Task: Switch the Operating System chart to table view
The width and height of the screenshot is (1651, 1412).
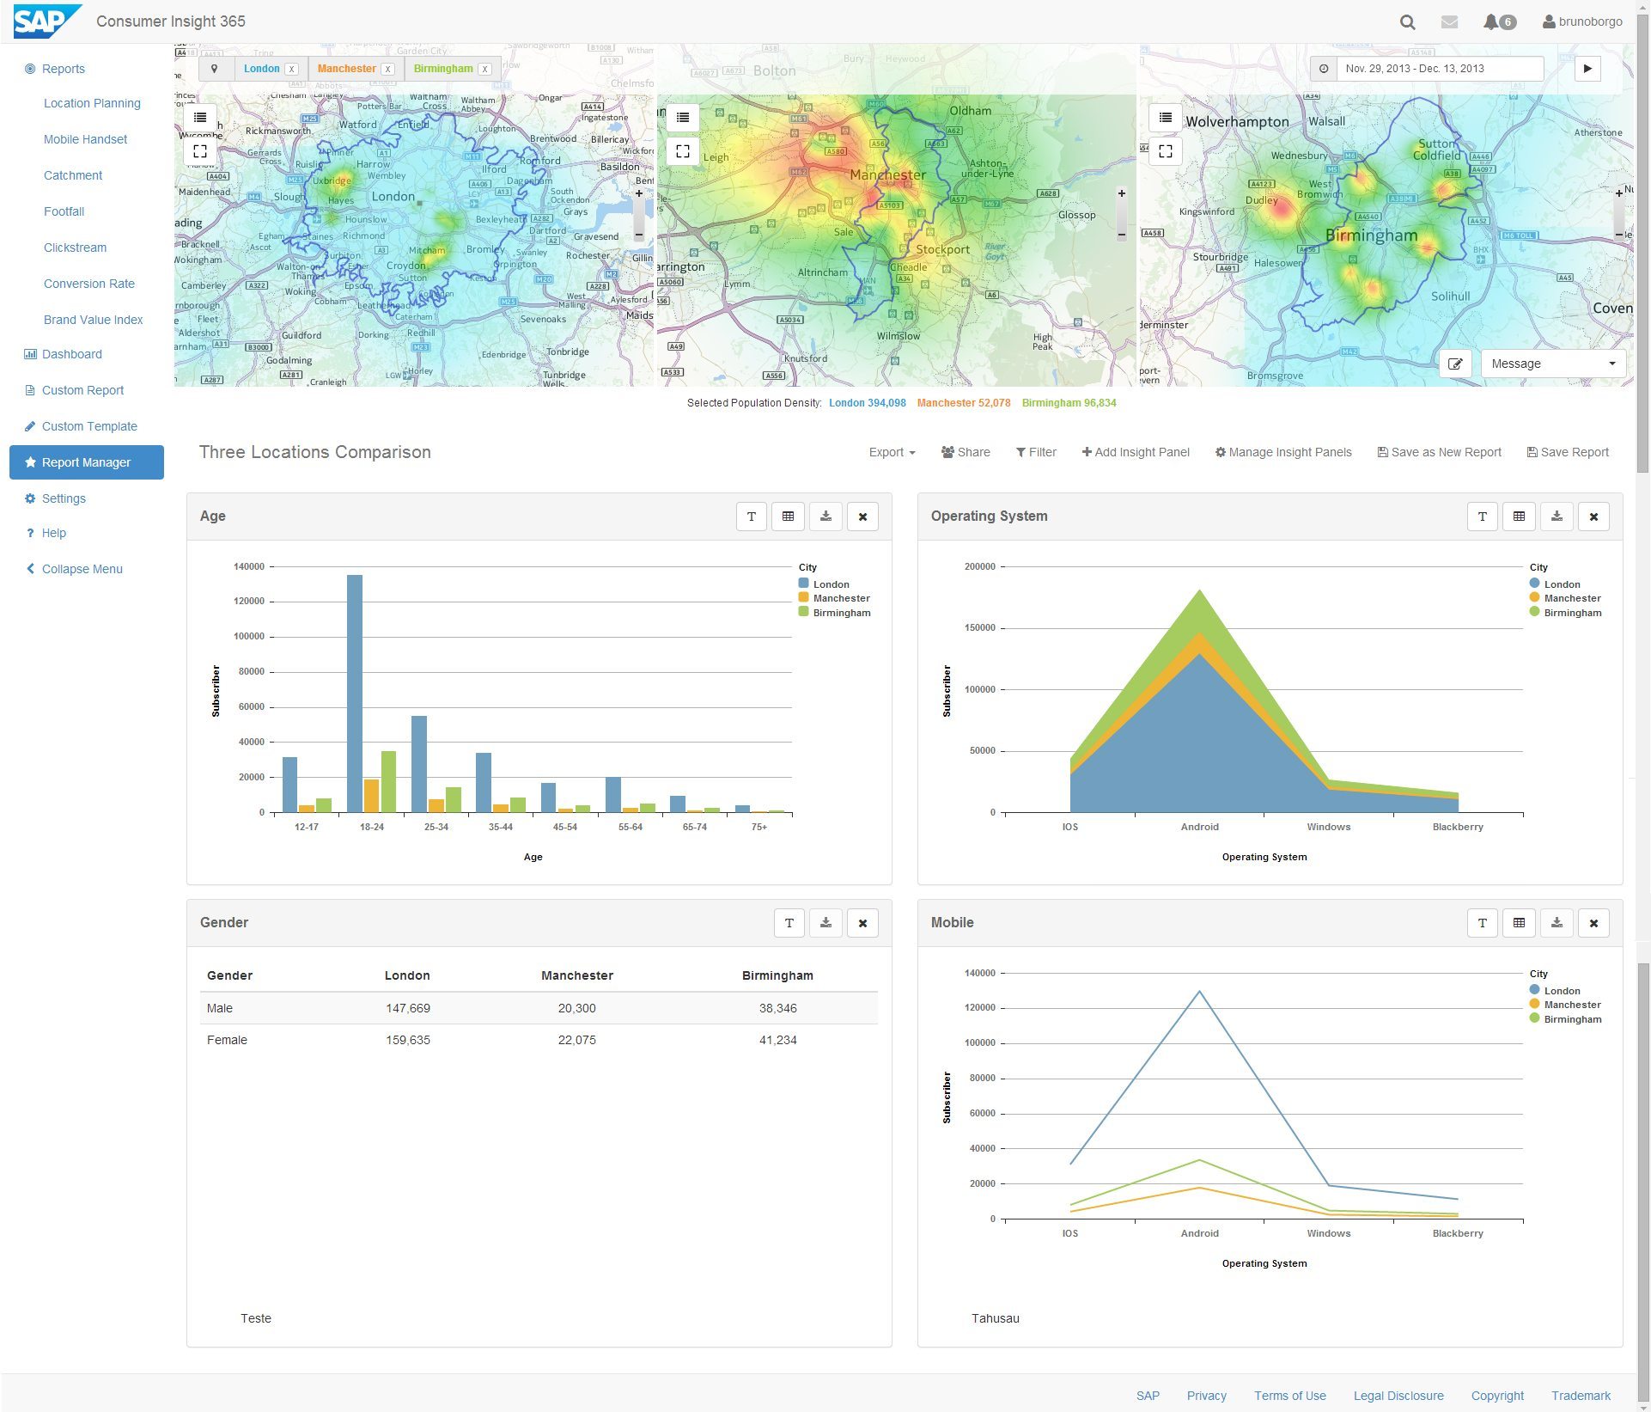Action: coord(1519,517)
